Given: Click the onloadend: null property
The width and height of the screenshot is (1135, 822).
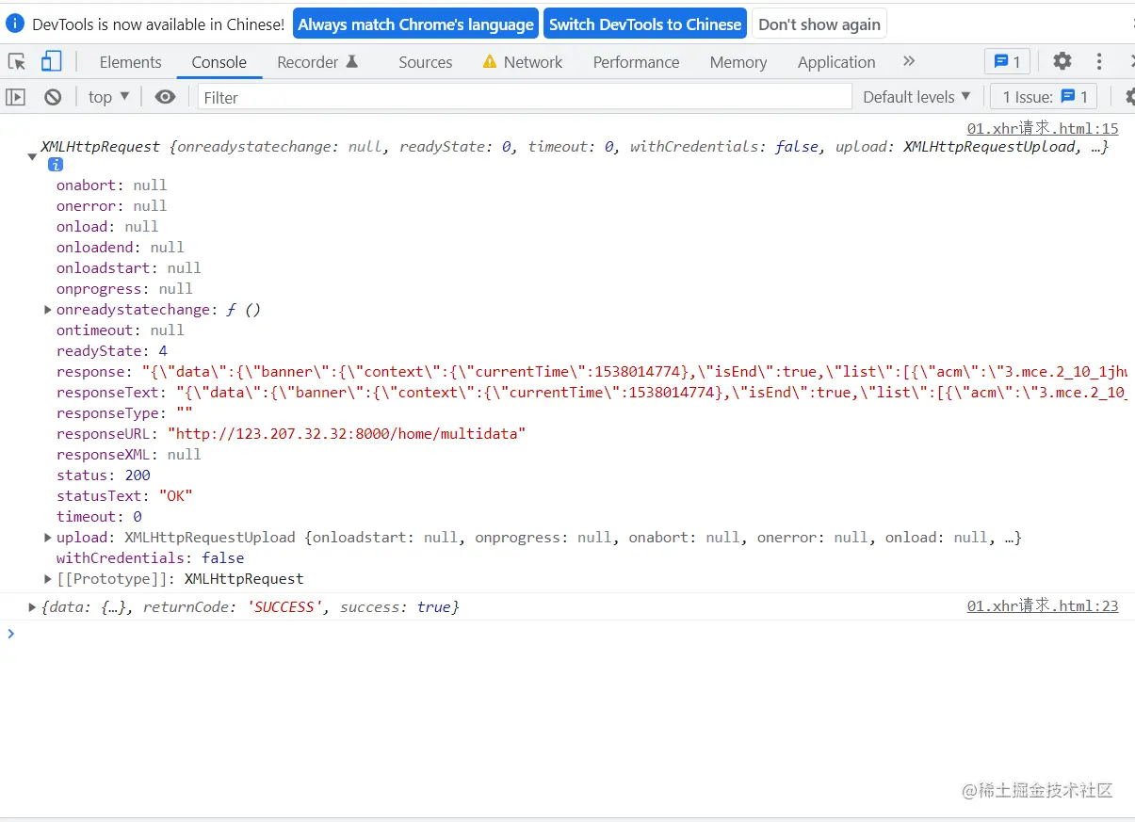Looking at the screenshot, I should pyautogui.click(x=121, y=248).
